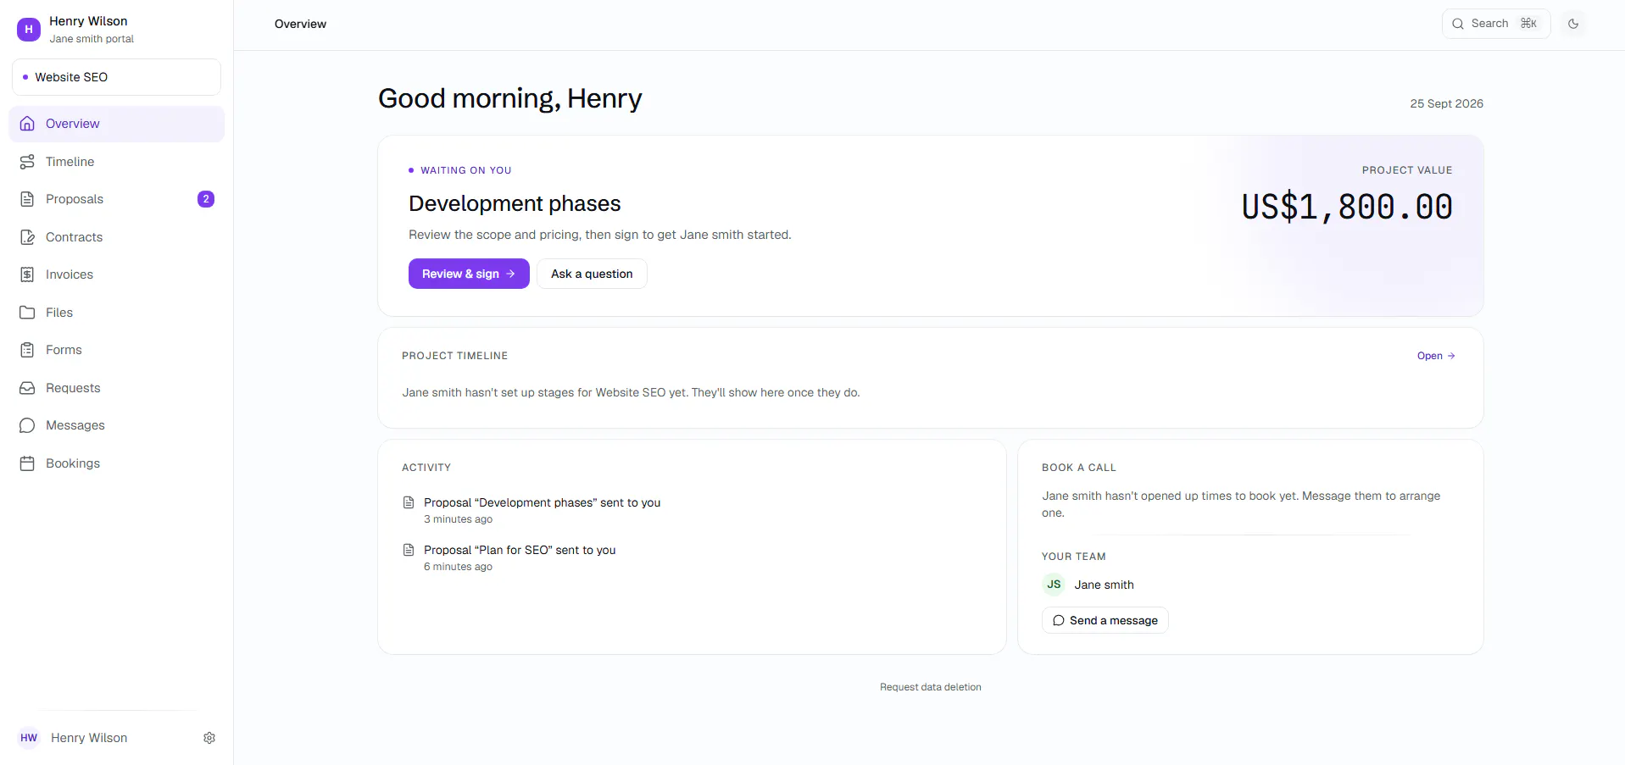Click the Proposals document icon
Screen dimensions: 1625x765
27,199
